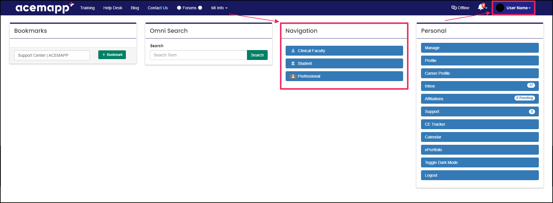Open the Clinical Faculty navigation button
The height and width of the screenshot is (203, 553).
coord(344,51)
